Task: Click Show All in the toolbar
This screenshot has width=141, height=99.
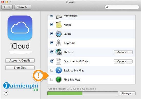Action: tap(23, 7)
